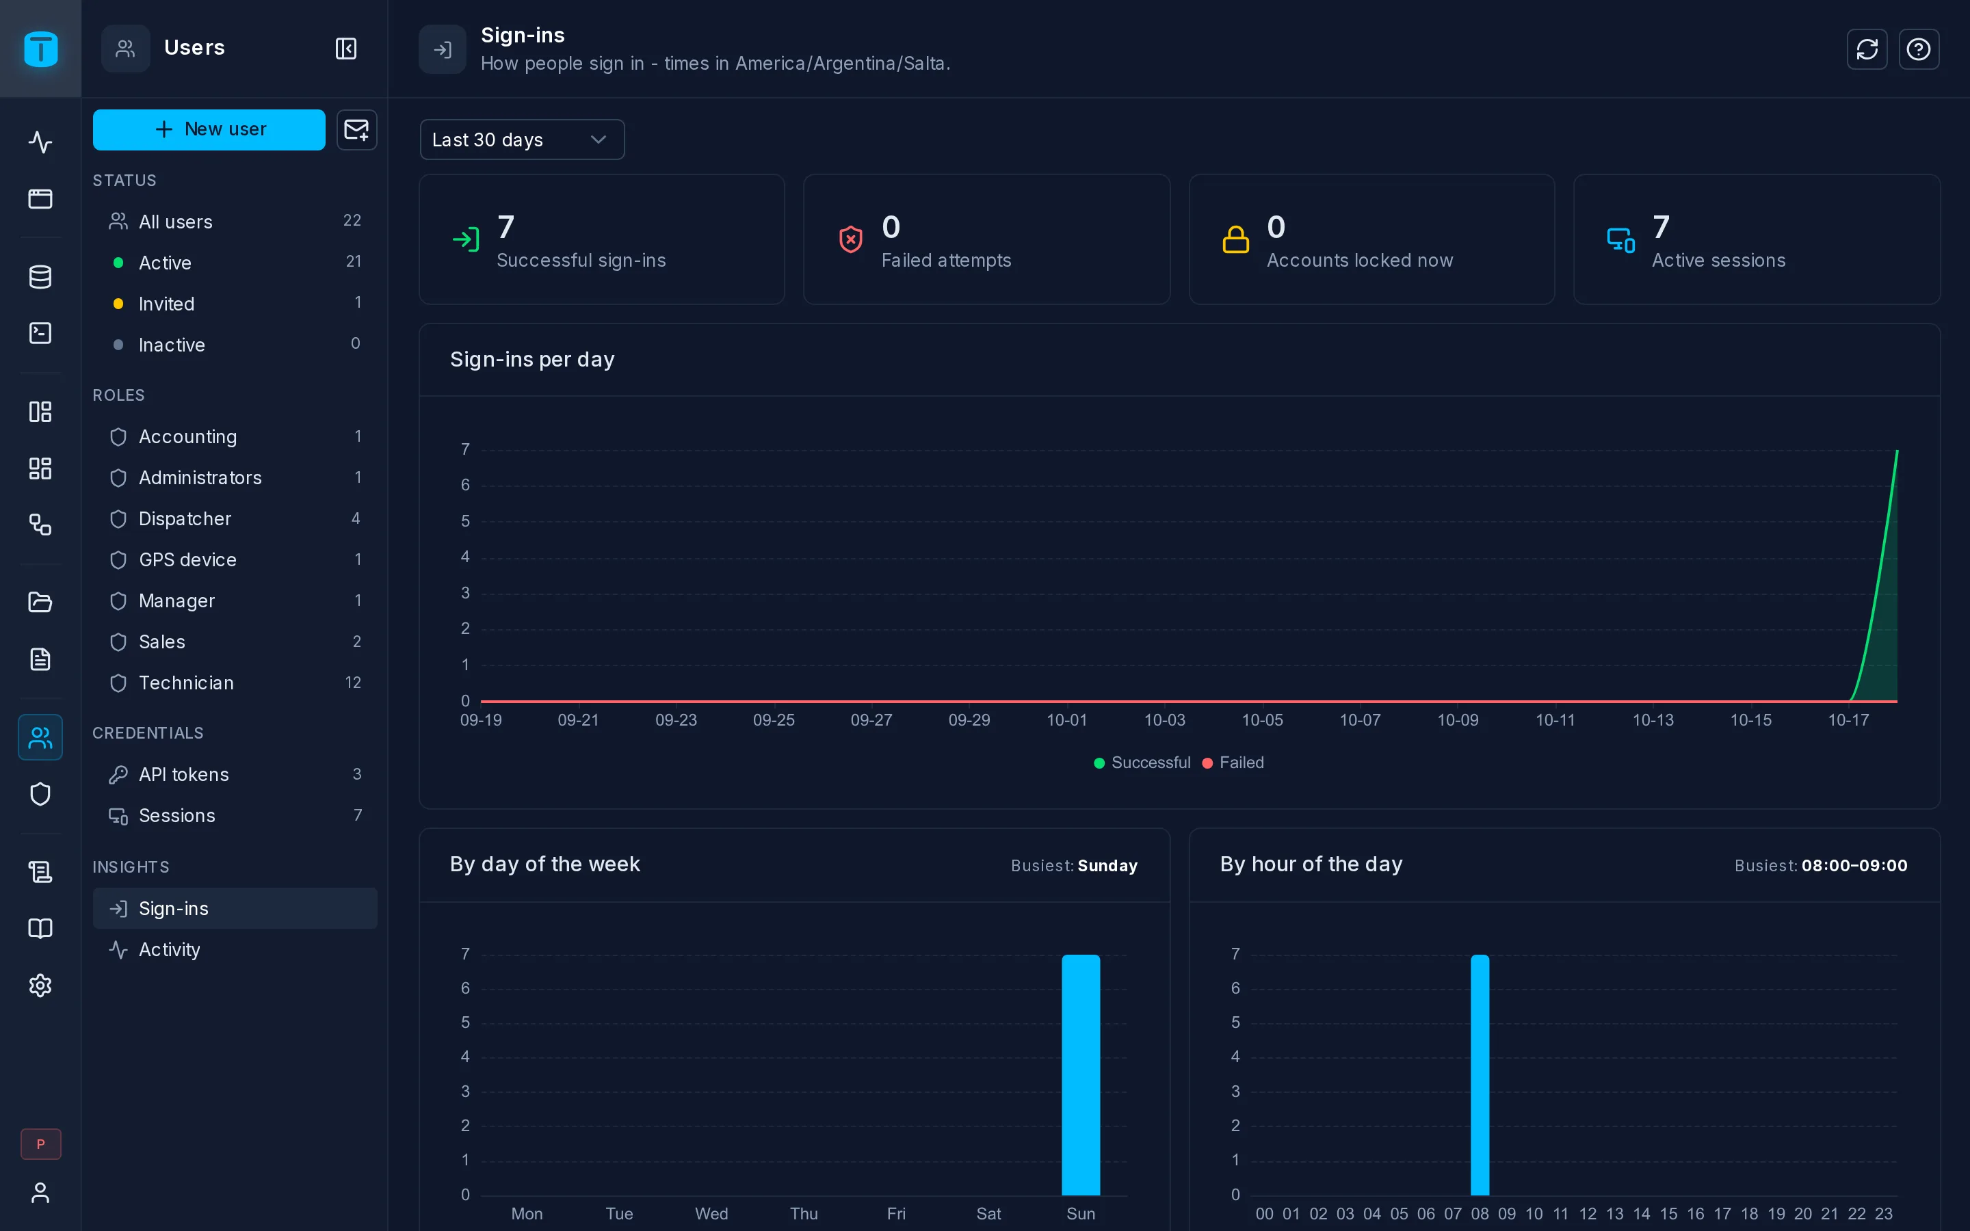Click the Successful sign-ins stat card
The width and height of the screenshot is (1970, 1231).
[601, 239]
